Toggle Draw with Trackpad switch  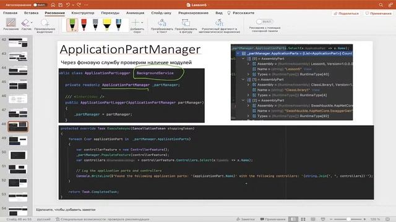pyautogui.click(x=264, y=22)
